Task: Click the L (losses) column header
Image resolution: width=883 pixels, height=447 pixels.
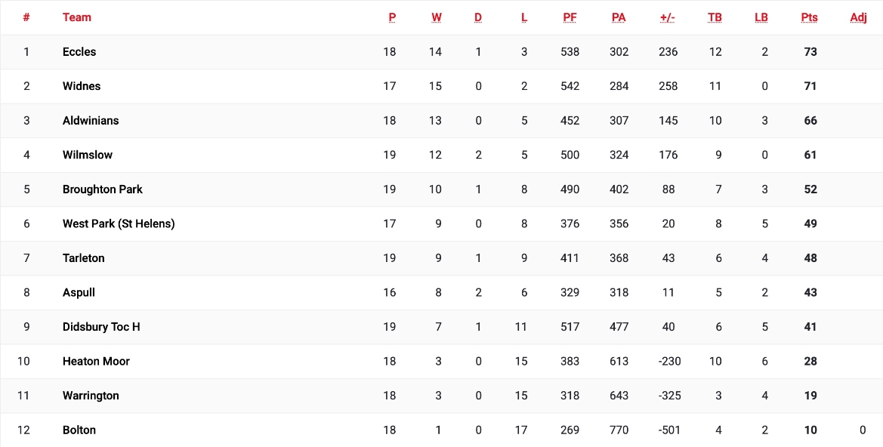Action: pyautogui.click(x=524, y=17)
